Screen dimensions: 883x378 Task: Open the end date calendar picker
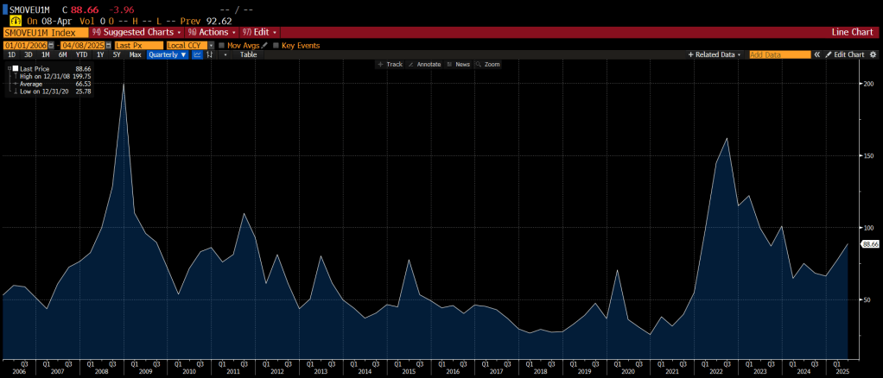108,45
